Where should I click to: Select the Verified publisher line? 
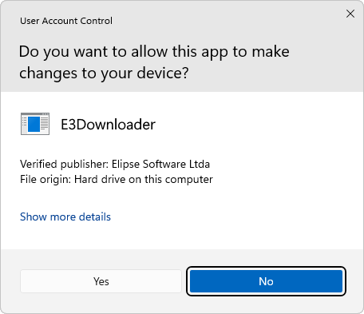point(115,164)
